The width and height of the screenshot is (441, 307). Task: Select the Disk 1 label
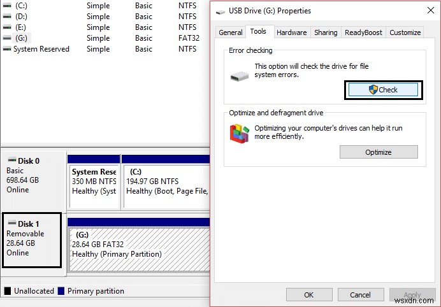(x=29, y=224)
